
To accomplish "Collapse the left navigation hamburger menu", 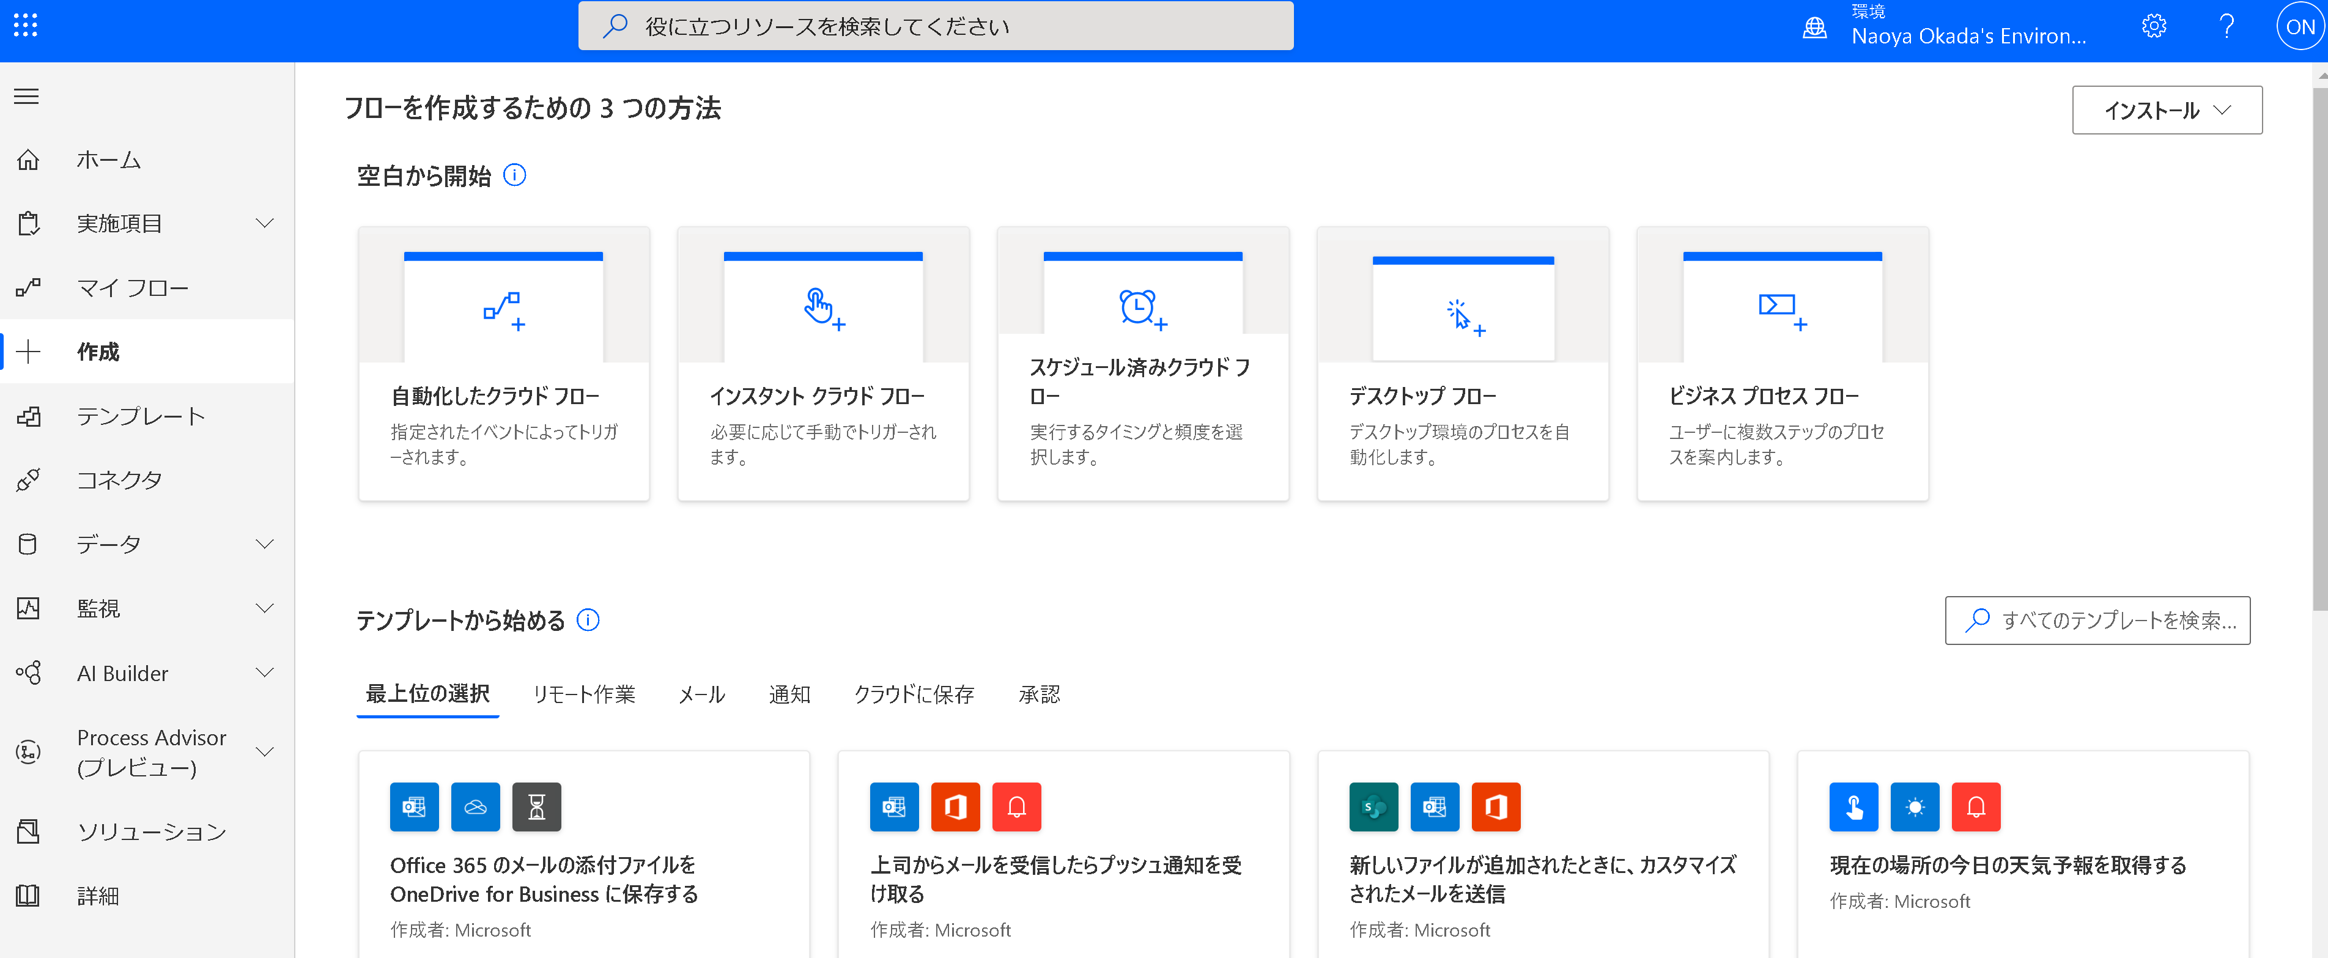I will point(27,96).
